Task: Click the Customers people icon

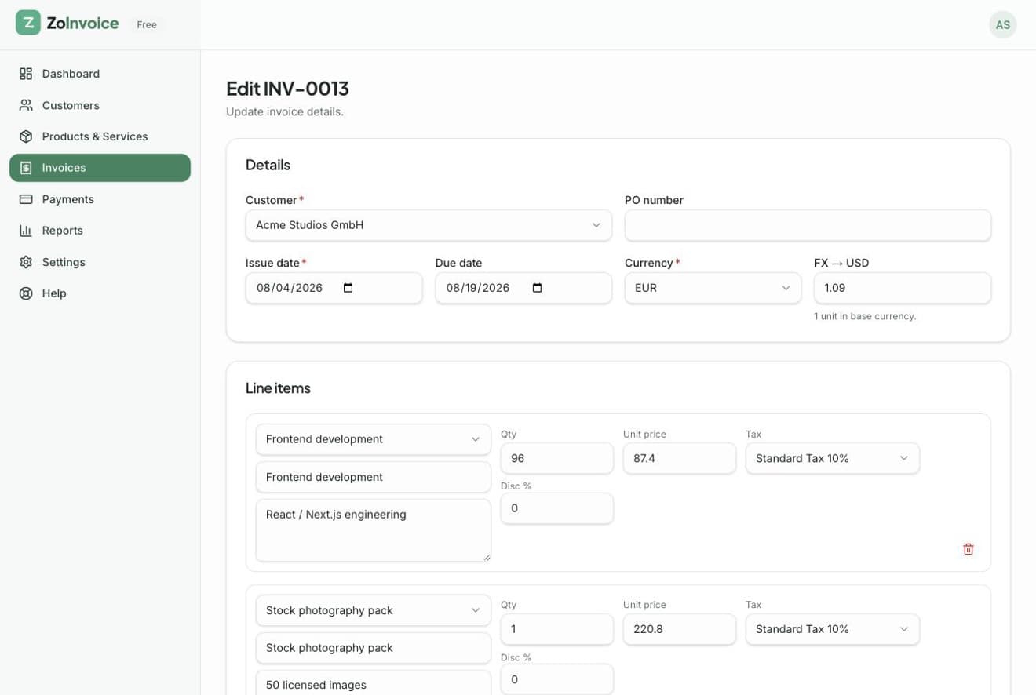Action: coord(26,105)
